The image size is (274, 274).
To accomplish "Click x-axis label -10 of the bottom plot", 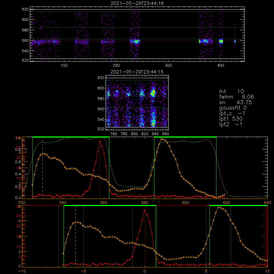I will pyautogui.click(x=22, y=271).
